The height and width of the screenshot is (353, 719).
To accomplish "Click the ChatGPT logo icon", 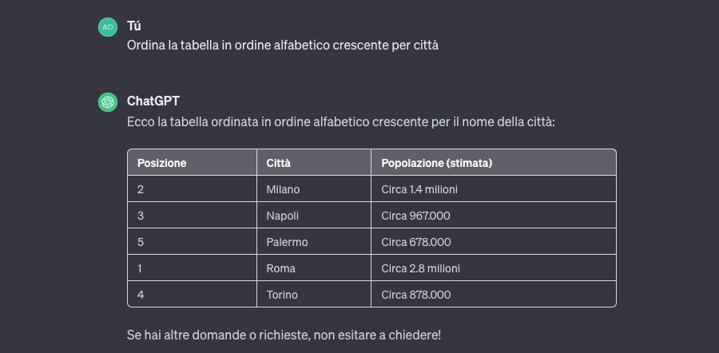I will 107,102.
